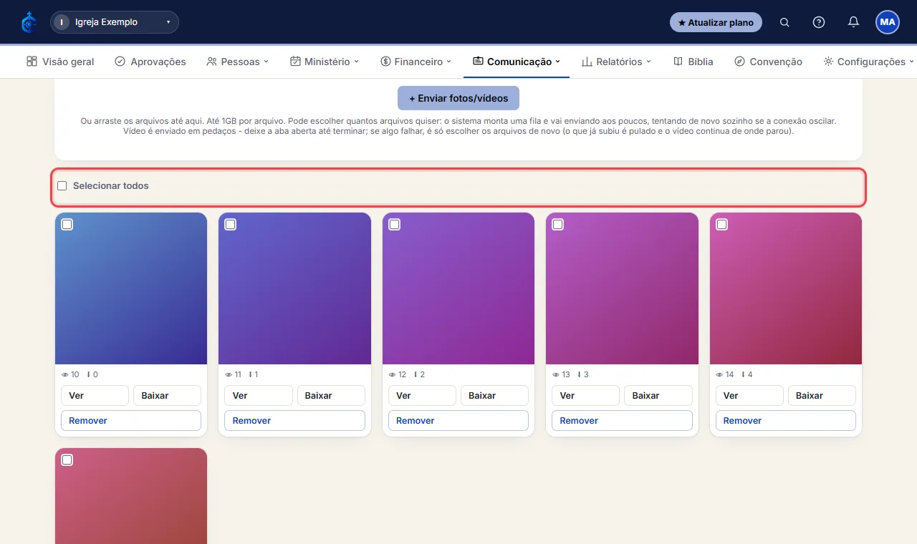Click the Enviar fotos/vídeos button
The image size is (917, 544).
[x=458, y=98]
